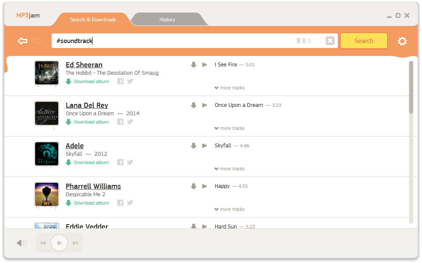Share Lana Del Rey album on Facebook
Image resolution: width=422 pixels, height=263 pixels.
click(x=120, y=122)
